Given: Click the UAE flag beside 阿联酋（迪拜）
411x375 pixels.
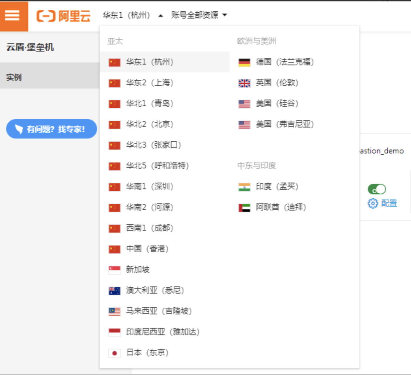Looking at the screenshot, I should pyautogui.click(x=244, y=207).
